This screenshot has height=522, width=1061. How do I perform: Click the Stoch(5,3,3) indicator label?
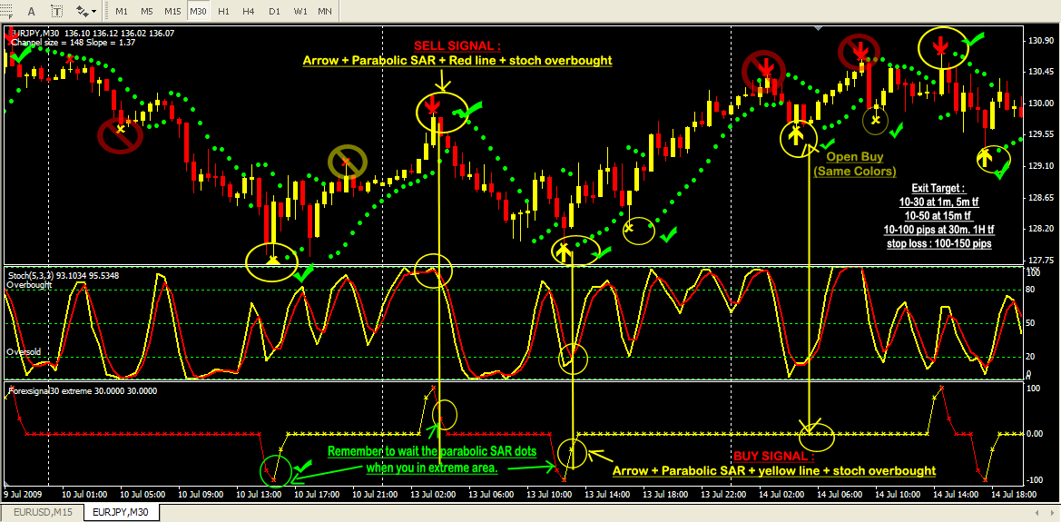click(54, 274)
